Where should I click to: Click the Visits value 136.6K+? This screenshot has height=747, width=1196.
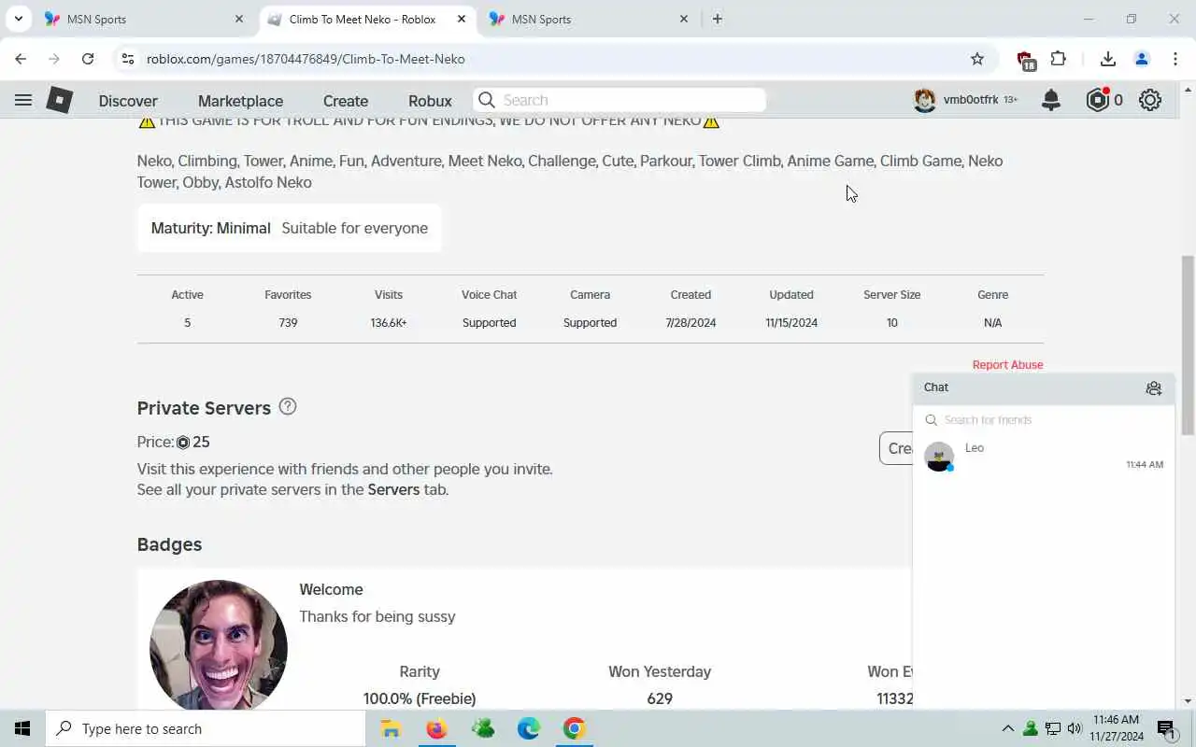pyautogui.click(x=389, y=323)
